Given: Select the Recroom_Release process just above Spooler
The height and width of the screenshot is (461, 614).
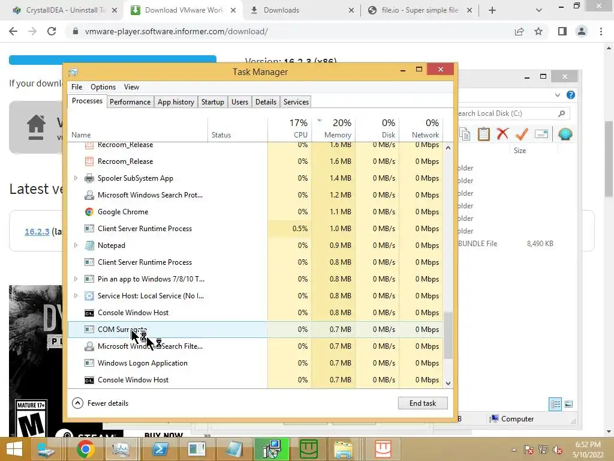Looking at the screenshot, I should [x=255, y=161].
